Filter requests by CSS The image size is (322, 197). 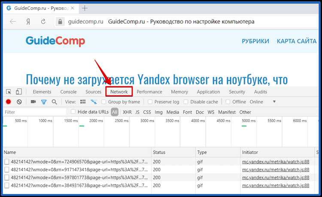point(147,112)
